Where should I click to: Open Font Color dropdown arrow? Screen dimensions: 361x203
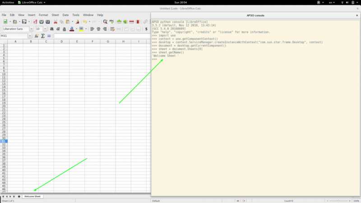point(76,29)
